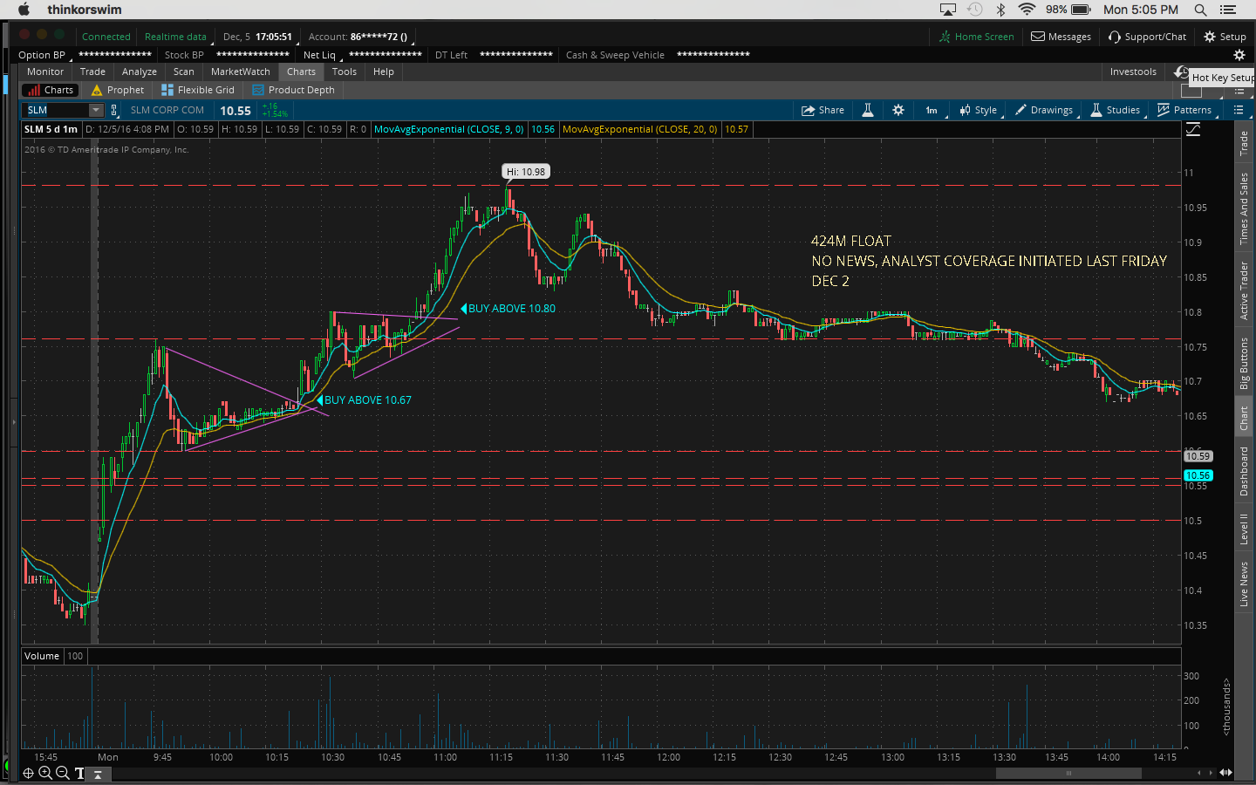The image size is (1256, 785).
Task: Click the symbol link (clipboard) icon
Action: coord(113,110)
